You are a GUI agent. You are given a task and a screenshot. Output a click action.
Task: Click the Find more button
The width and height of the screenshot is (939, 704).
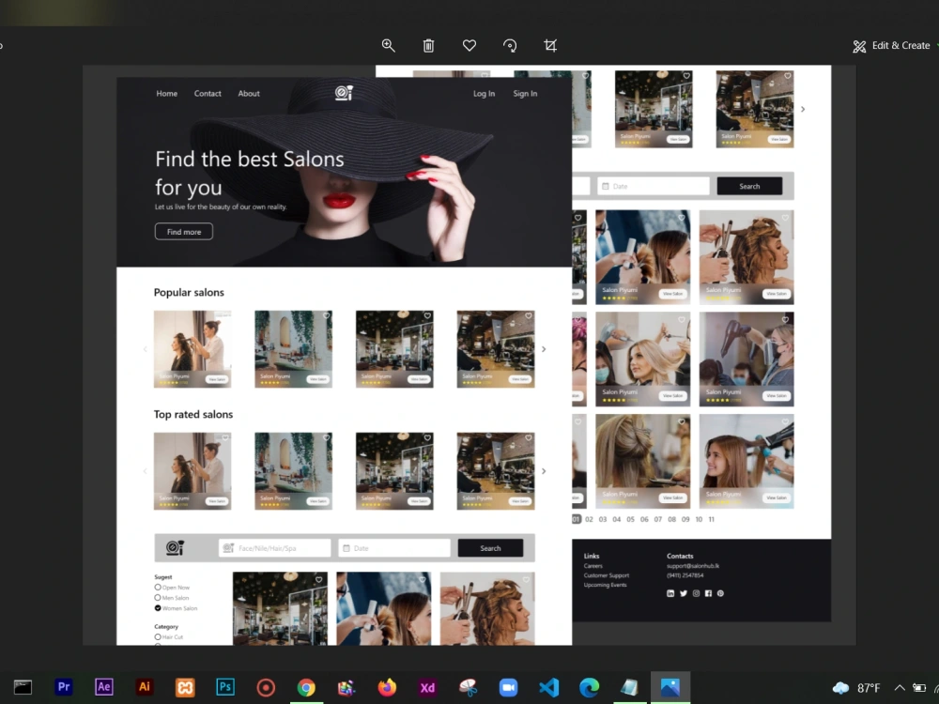[184, 232]
